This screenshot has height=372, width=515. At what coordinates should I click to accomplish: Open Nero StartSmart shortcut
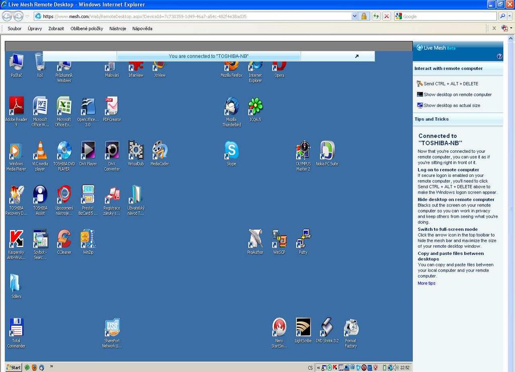[x=279, y=333]
